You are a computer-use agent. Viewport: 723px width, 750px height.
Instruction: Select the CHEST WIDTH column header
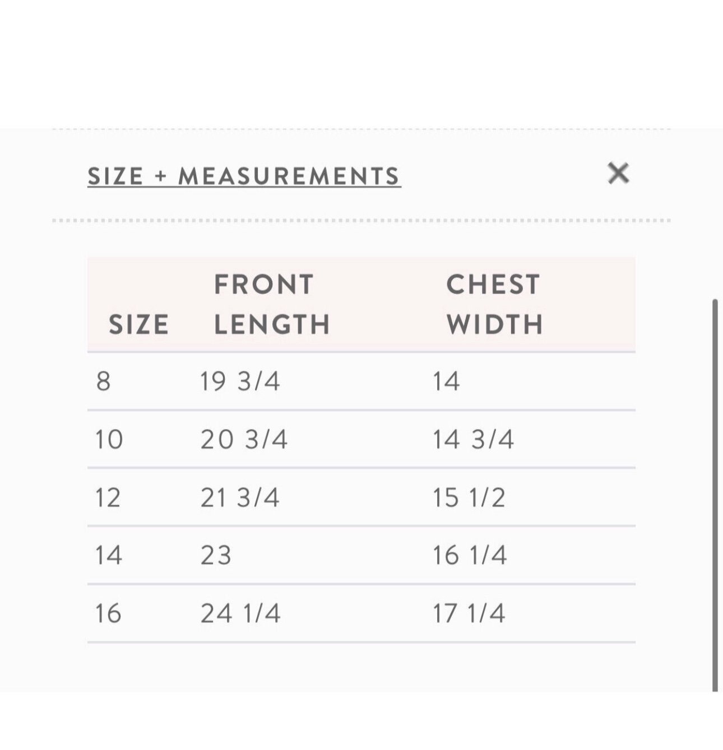point(494,305)
